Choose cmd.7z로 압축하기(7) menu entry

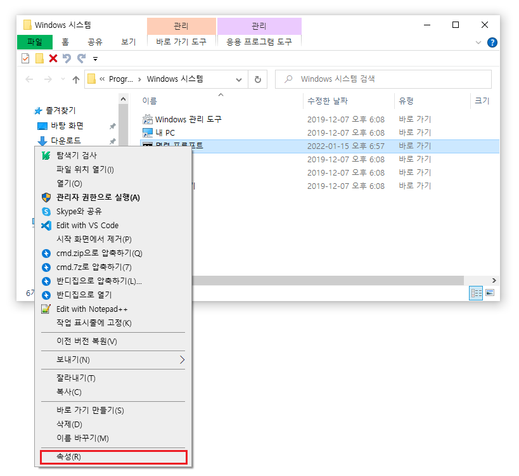113,267
